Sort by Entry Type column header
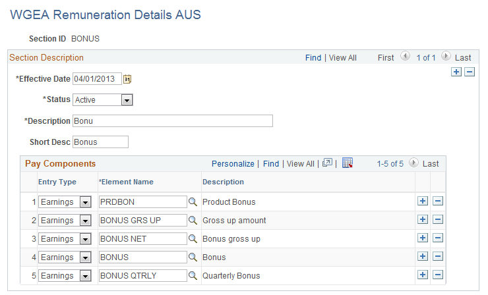Viewport: 488px width, 295px height. [57, 182]
